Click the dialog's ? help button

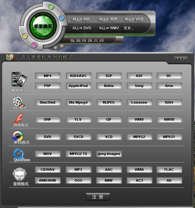click(178, 59)
